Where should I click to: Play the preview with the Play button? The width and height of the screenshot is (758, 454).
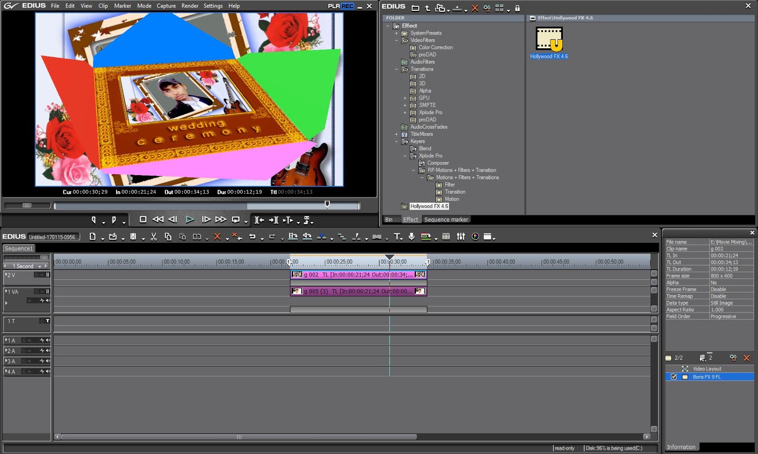pyautogui.click(x=190, y=219)
